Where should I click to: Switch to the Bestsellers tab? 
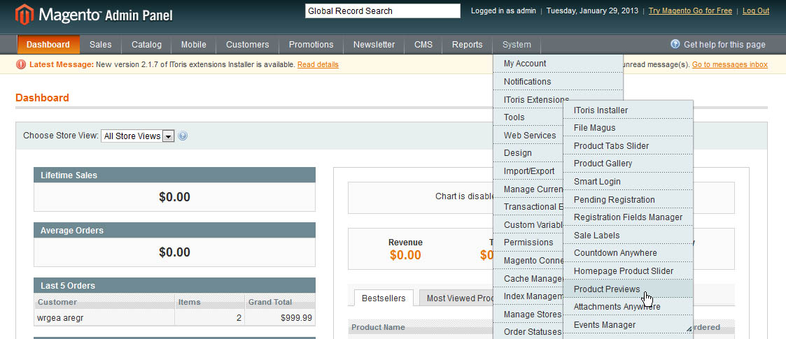(384, 298)
